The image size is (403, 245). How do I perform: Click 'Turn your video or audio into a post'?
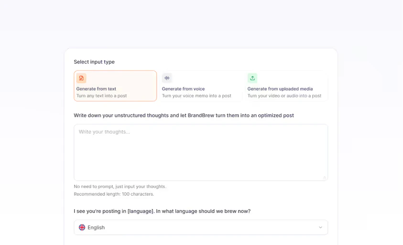284,96
